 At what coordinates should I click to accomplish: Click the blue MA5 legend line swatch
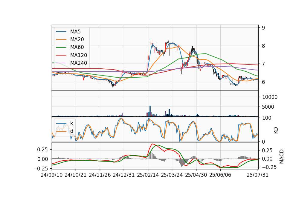pos(61,32)
